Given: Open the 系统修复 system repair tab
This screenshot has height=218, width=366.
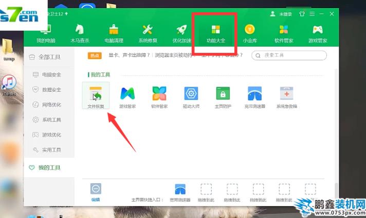Looking at the screenshot, I should [x=148, y=34].
